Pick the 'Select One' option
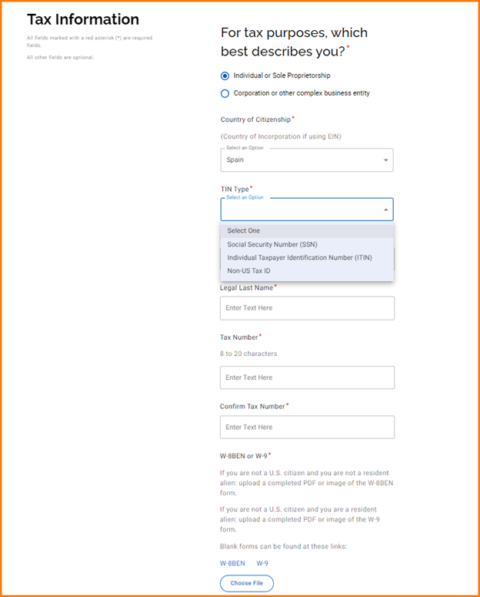 pyautogui.click(x=244, y=230)
